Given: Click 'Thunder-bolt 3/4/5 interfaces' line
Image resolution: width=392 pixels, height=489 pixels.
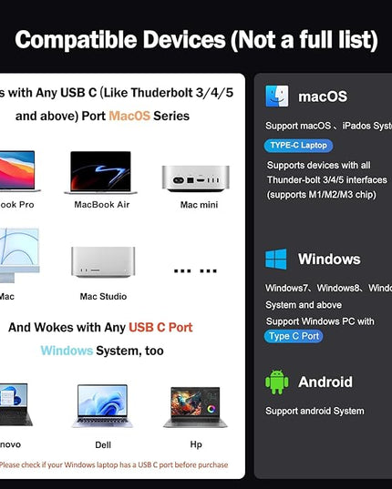Looking at the screenshot, I should 326,180.
